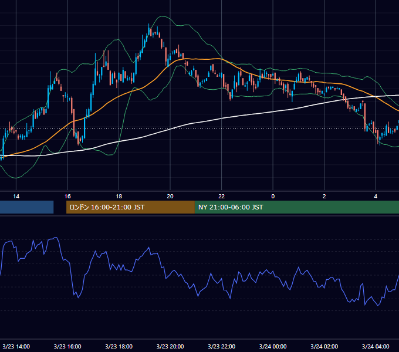
Task: Click the 3/24 00:00 date label
Action: coord(273,346)
